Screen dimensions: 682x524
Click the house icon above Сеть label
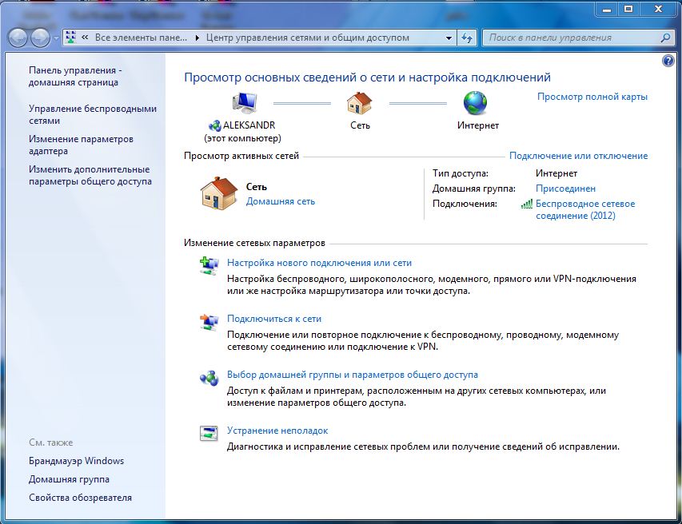point(359,103)
